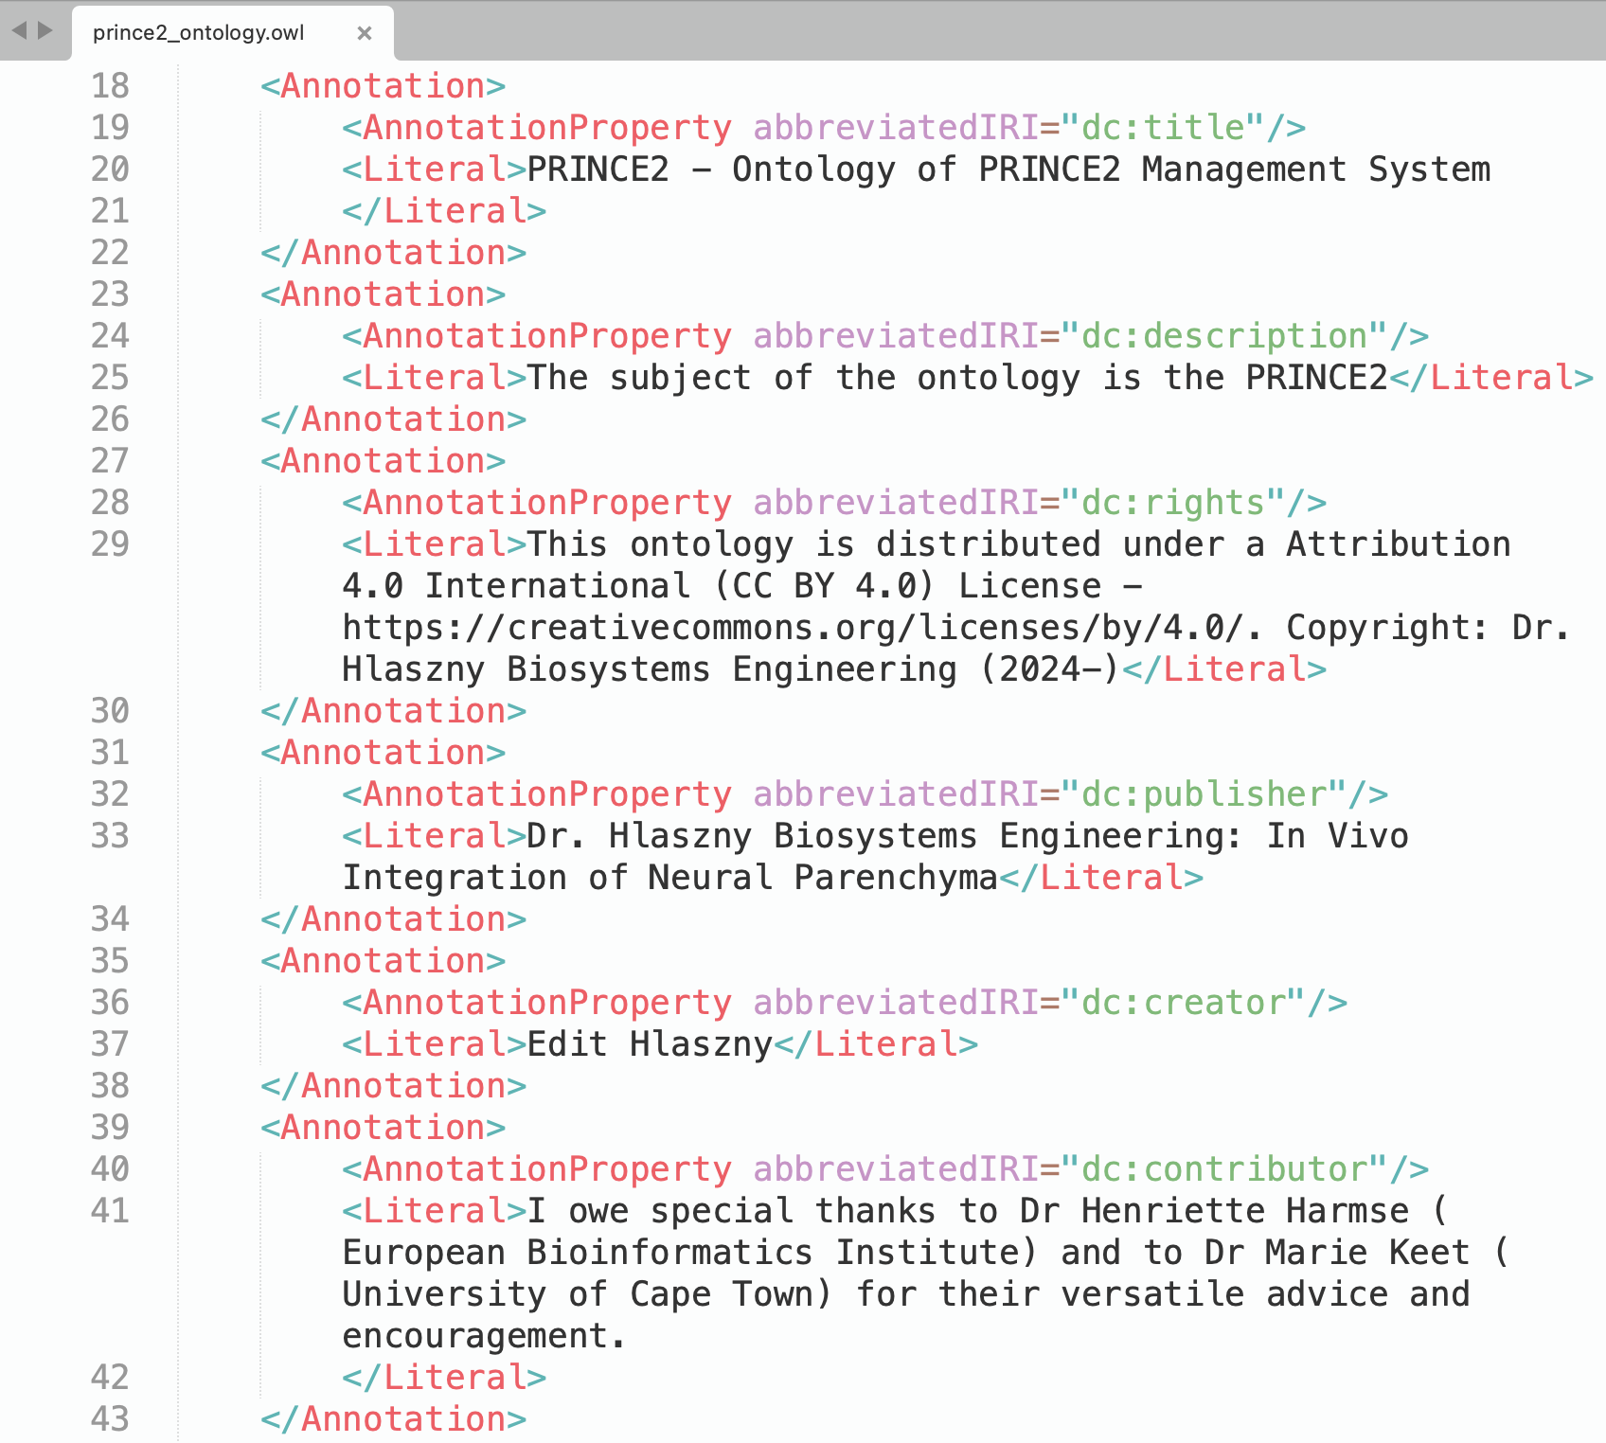Place cursor in "dc:title" attribute value
This screenshot has height=1443, width=1606.
click(x=1163, y=128)
